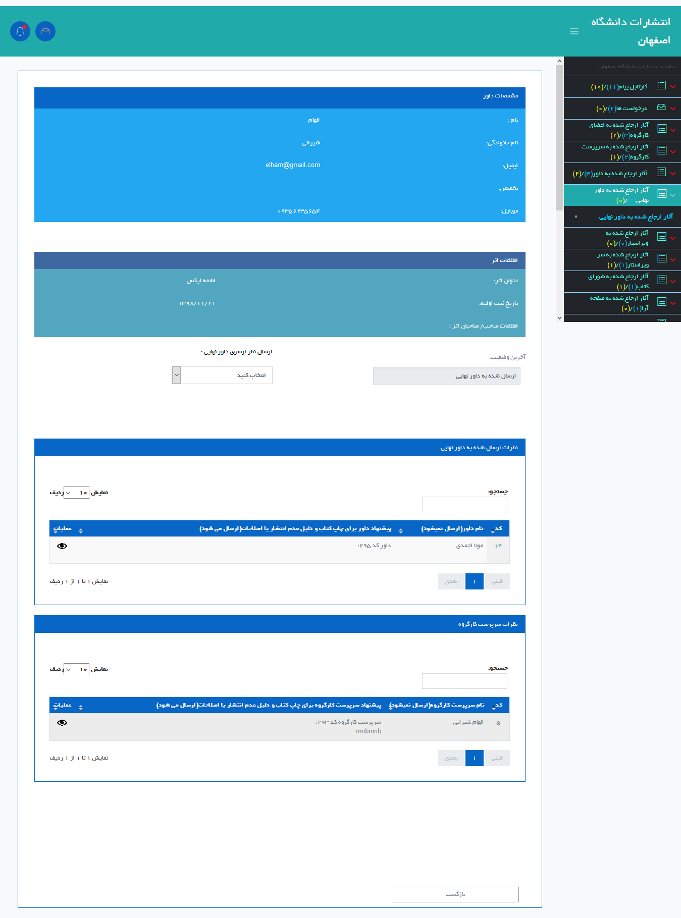This screenshot has height=918, width=681.
Task: Click بعدی in reviewer comments pagination
Action: [x=451, y=581]
